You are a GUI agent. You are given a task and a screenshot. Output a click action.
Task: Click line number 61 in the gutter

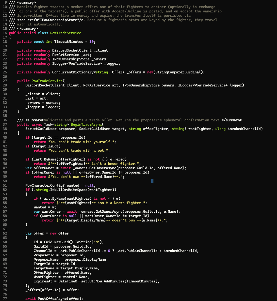pos(5,229)
